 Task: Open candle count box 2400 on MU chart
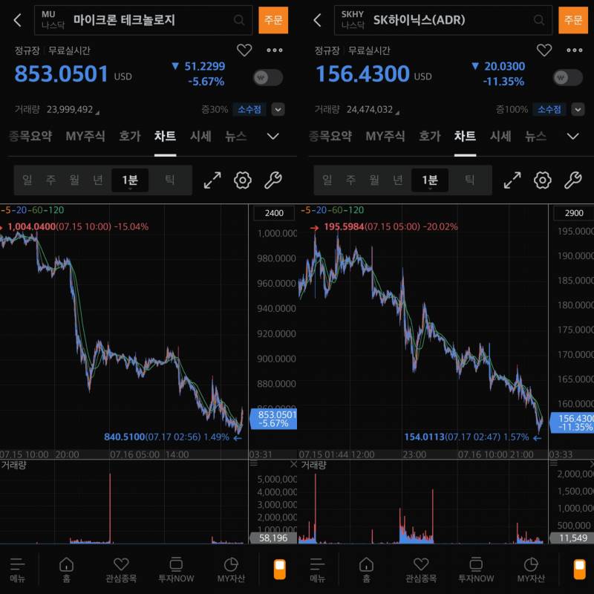pyautogui.click(x=274, y=213)
